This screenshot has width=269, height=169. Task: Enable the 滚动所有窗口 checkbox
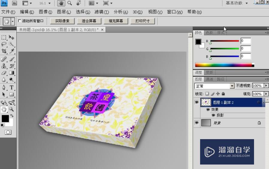pos(20,21)
